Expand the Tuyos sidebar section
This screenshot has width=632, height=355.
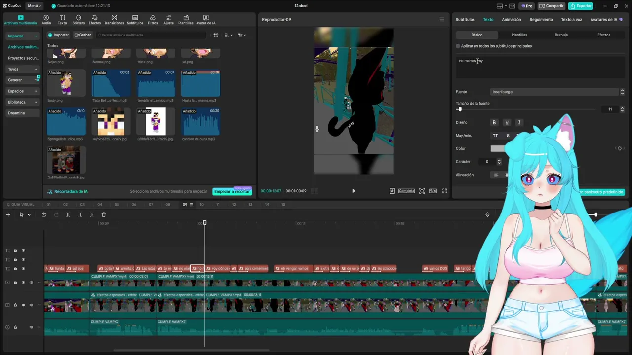coord(36,69)
